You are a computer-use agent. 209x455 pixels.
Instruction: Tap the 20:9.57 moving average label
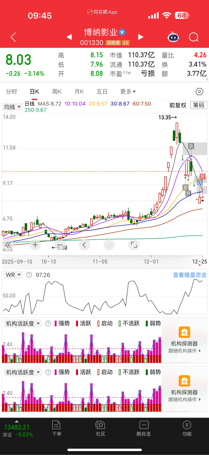pyautogui.click(x=98, y=104)
